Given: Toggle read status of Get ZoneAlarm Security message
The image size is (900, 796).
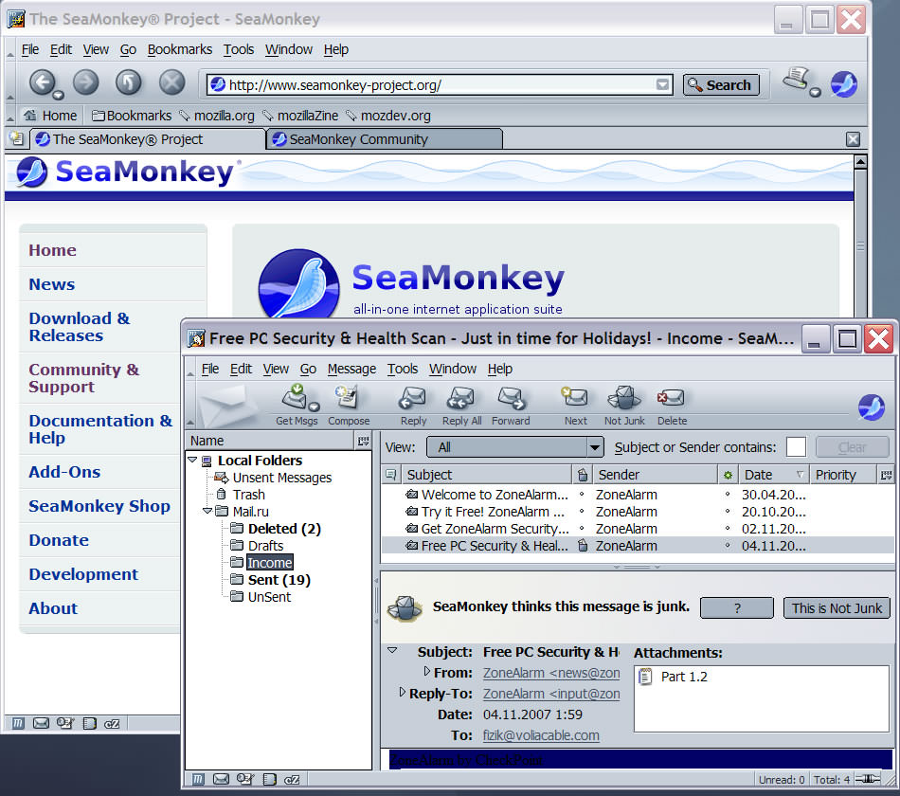Looking at the screenshot, I should pyautogui.click(x=728, y=529).
